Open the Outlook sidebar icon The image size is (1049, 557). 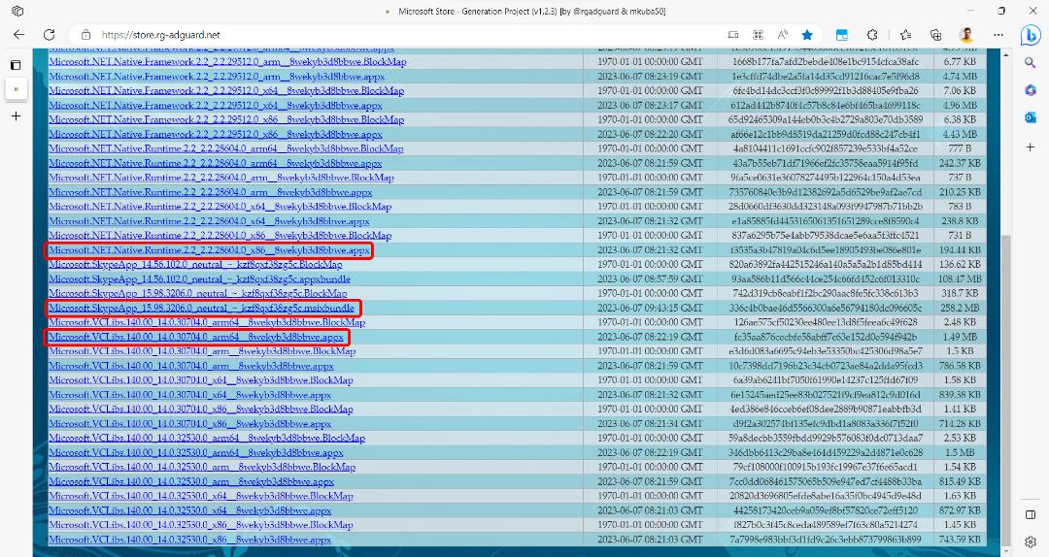pos(1031,117)
